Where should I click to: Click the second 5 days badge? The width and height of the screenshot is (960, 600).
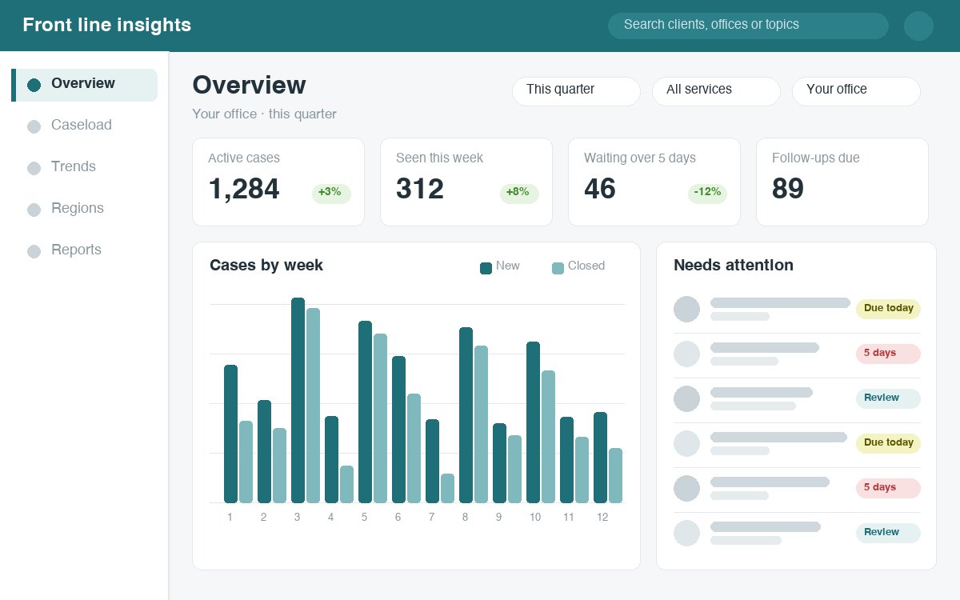(x=888, y=488)
